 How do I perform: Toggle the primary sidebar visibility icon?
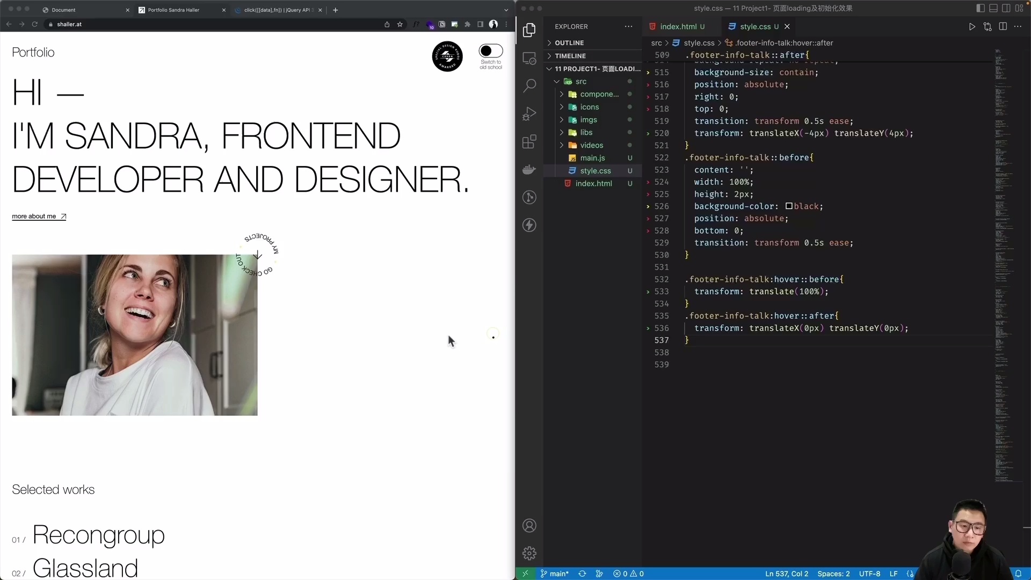(x=980, y=8)
